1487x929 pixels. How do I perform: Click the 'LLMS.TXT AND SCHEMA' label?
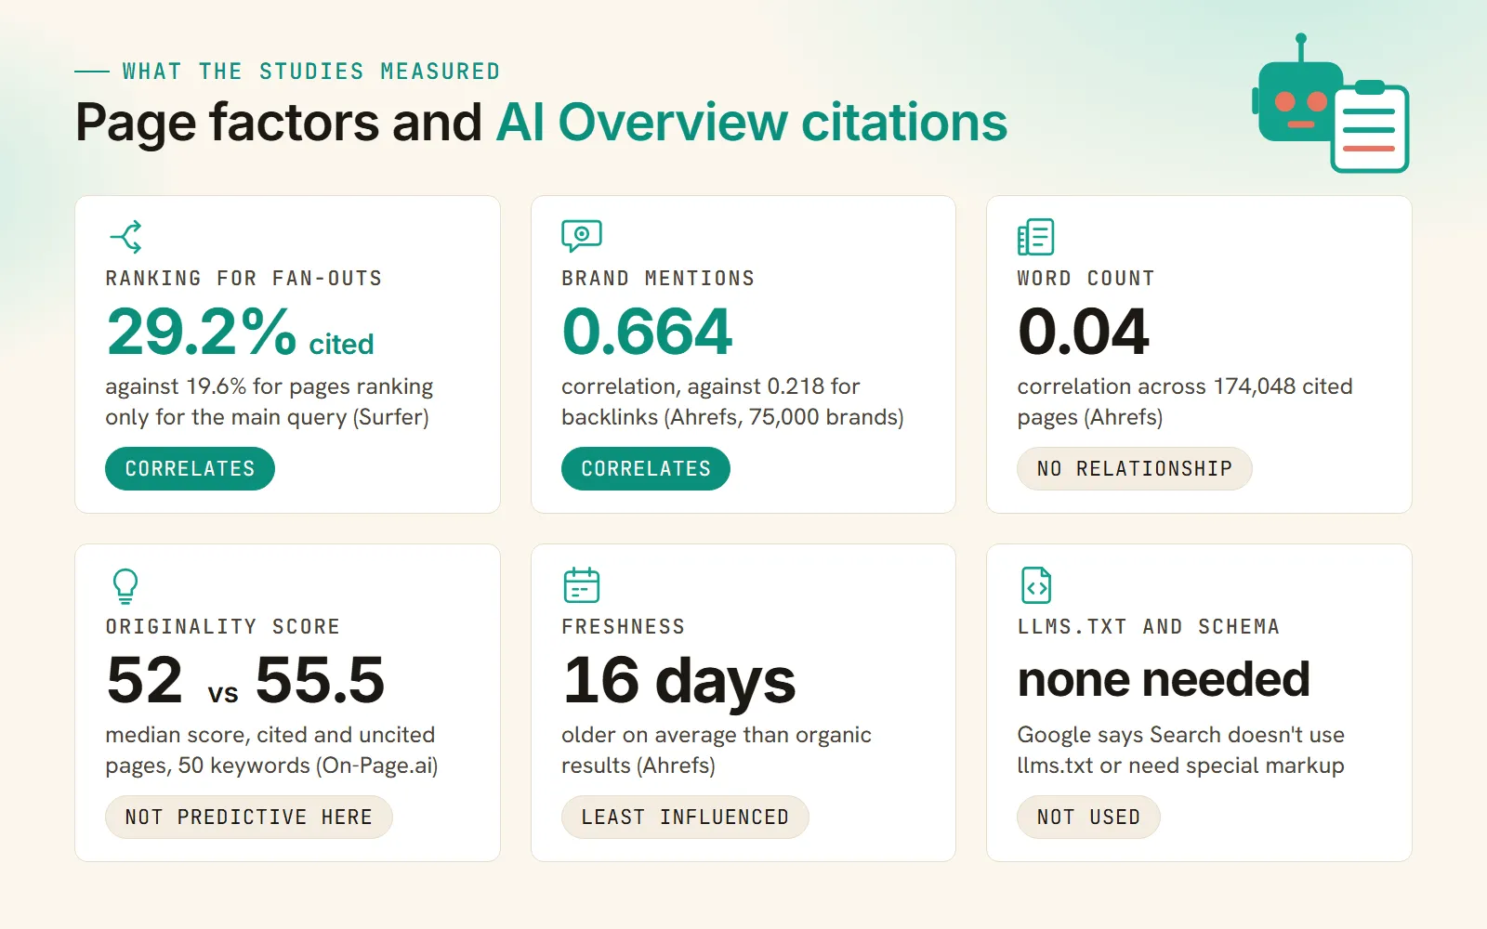[x=1149, y=626]
